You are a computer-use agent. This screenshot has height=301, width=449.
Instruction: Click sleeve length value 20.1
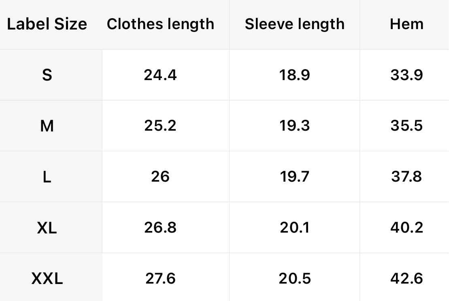pos(294,227)
